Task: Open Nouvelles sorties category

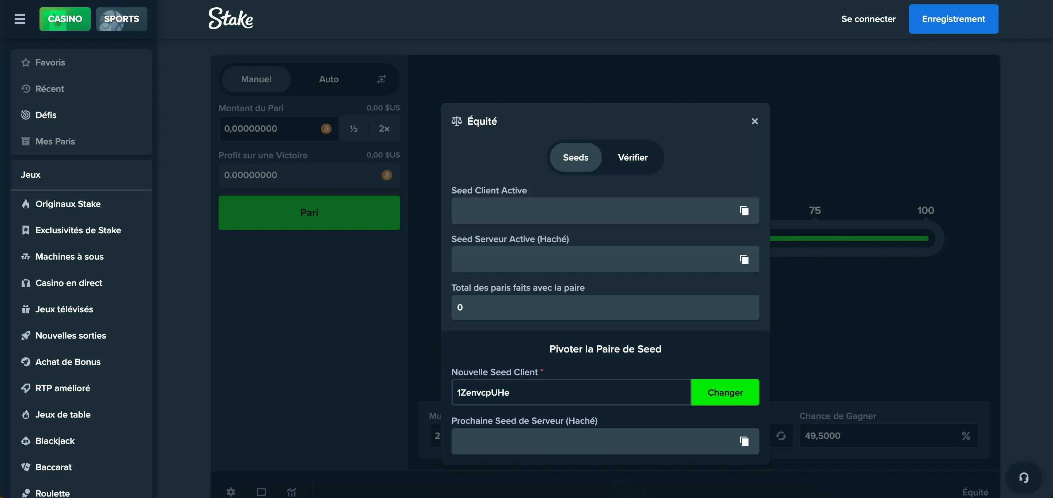Action: point(81,336)
